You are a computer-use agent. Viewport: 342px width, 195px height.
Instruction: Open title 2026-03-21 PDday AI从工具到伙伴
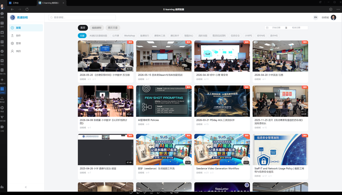(x=215, y=120)
